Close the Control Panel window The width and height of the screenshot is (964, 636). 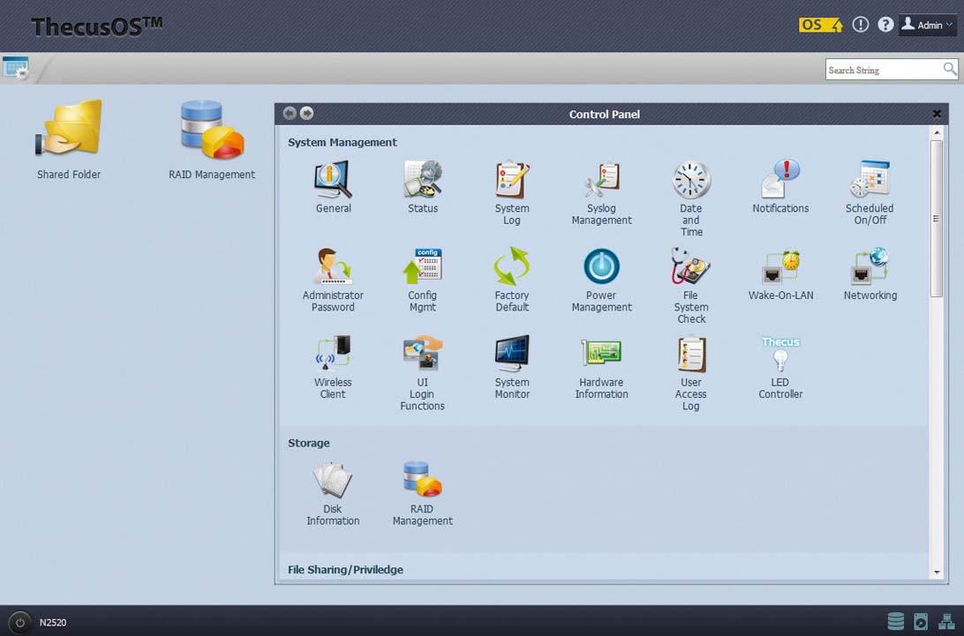pos(937,114)
